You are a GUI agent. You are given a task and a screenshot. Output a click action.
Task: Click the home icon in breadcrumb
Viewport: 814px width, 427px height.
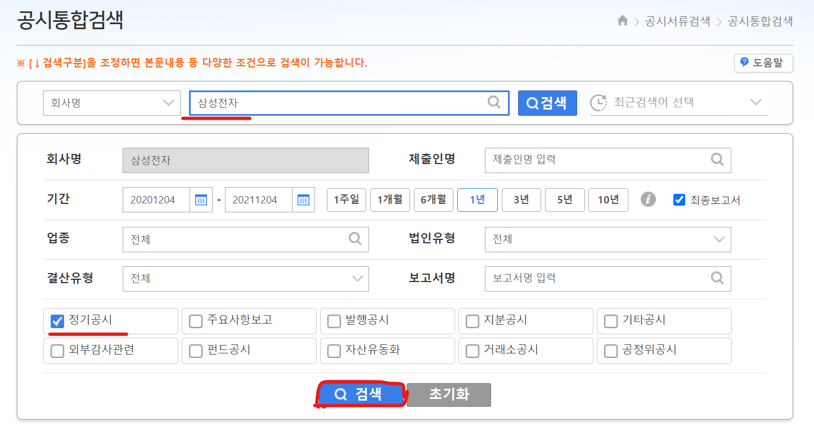click(622, 21)
